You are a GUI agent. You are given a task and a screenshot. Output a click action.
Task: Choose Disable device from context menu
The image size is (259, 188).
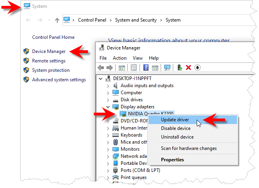click(x=193, y=128)
